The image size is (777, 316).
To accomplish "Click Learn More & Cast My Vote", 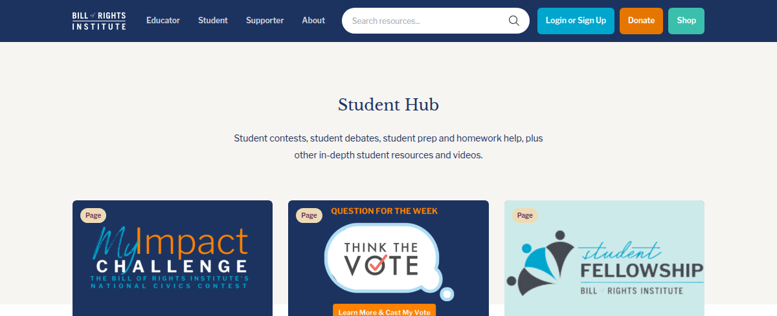I will (384, 312).
